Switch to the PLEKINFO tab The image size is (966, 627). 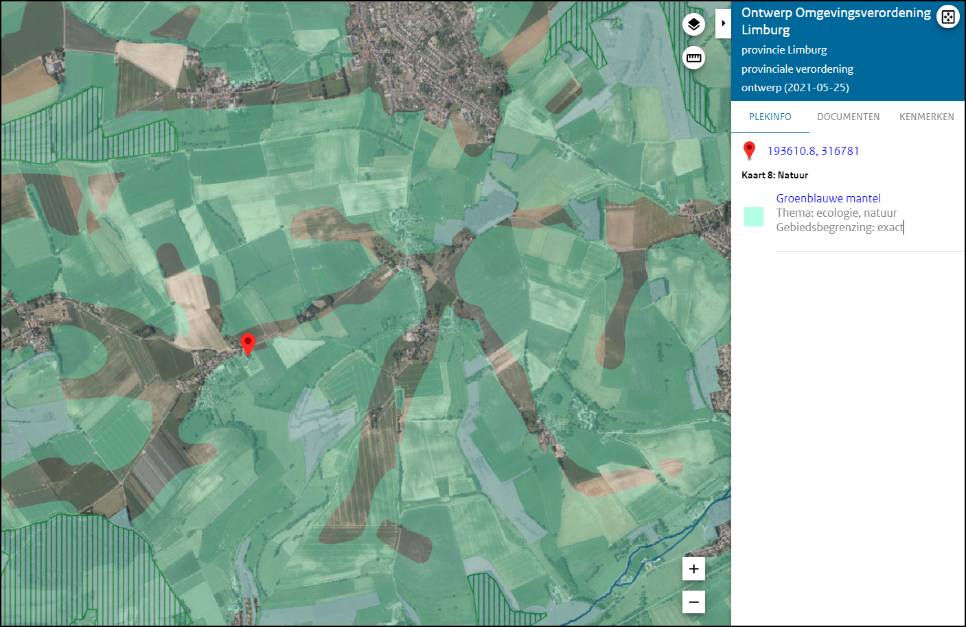(770, 117)
